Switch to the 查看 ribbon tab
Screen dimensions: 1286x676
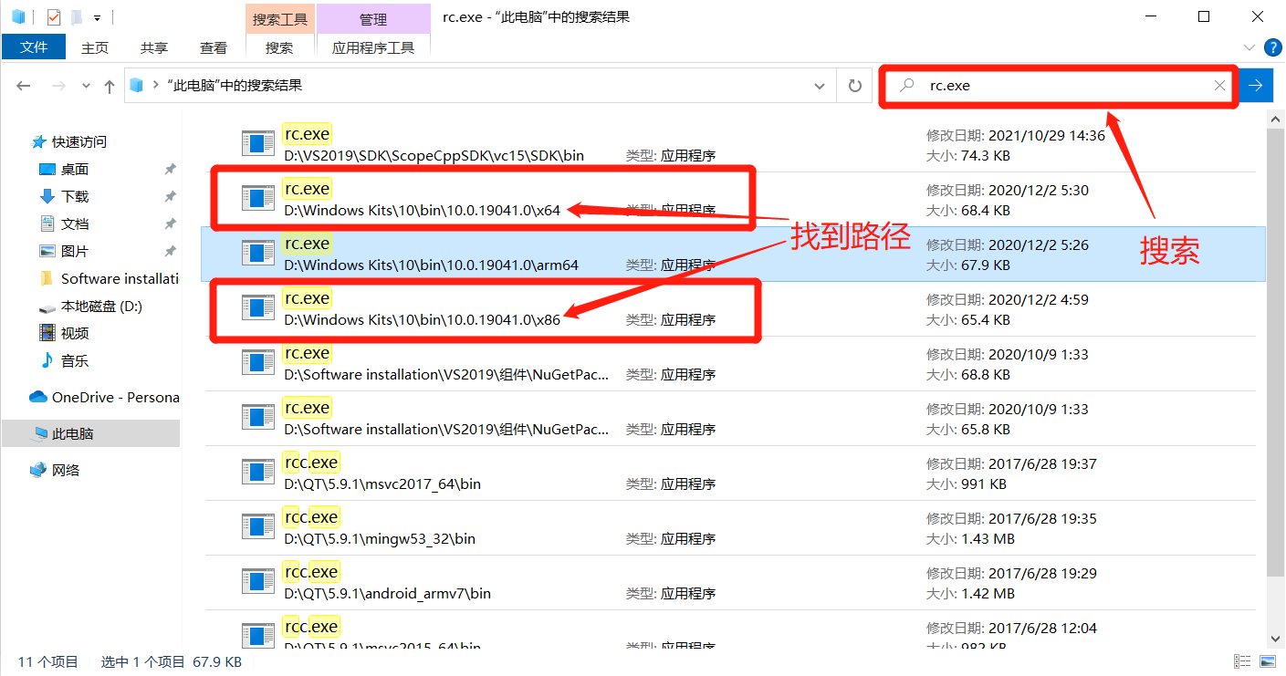[212, 47]
